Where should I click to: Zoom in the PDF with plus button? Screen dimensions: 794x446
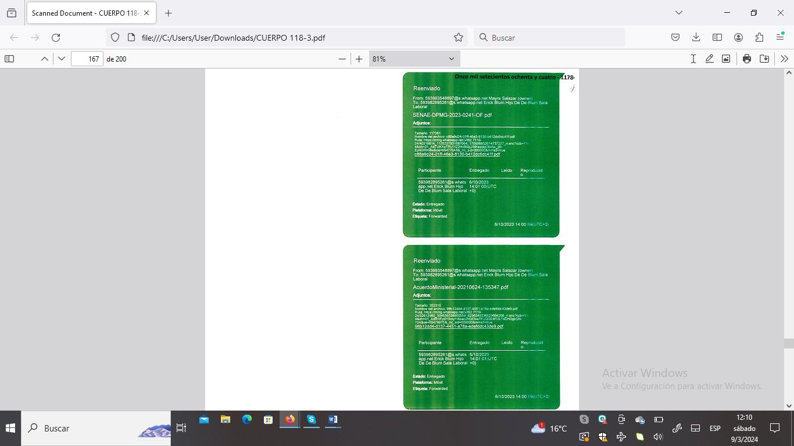coord(359,59)
